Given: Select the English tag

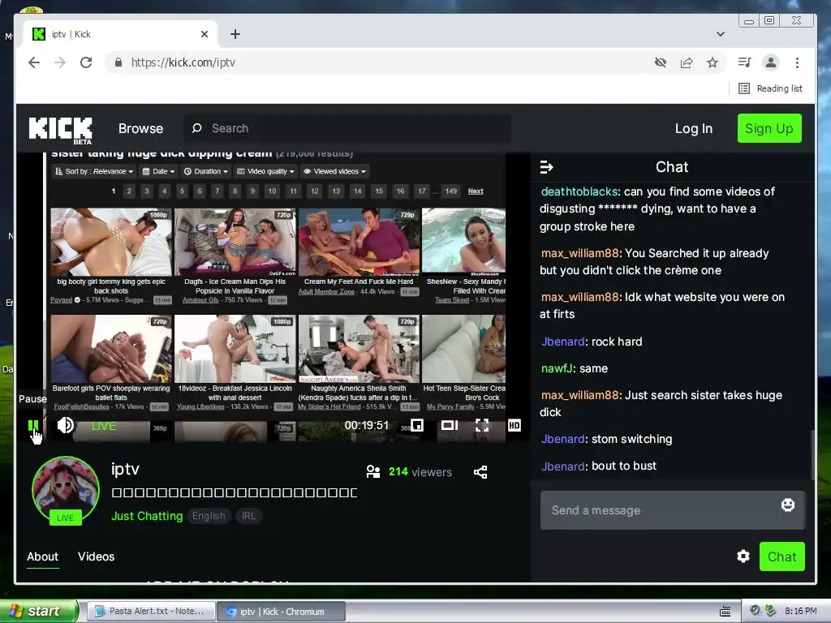Looking at the screenshot, I should coord(209,516).
